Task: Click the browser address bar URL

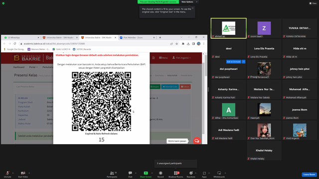Action: click(x=54, y=44)
